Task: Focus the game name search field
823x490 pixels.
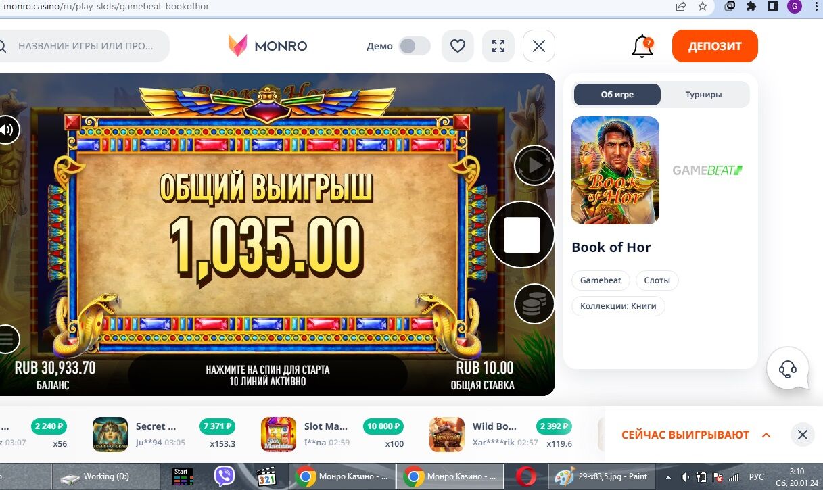Action: click(x=85, y=46)
